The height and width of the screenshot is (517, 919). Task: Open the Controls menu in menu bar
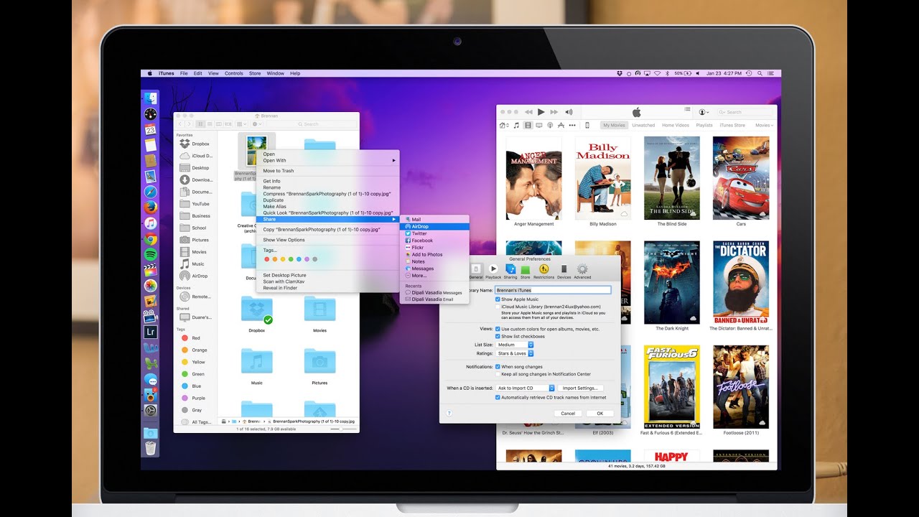pos(234,73)
